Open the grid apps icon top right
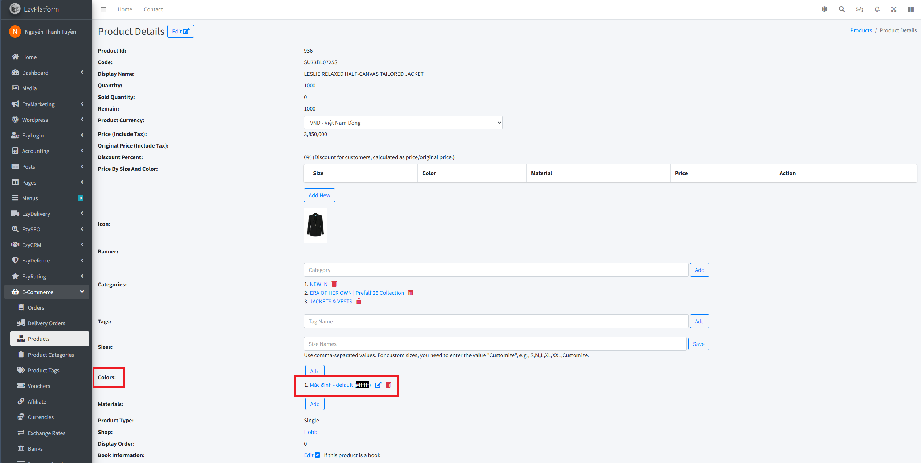This screenshot has width=921, height=463. (x=910, y=9)
